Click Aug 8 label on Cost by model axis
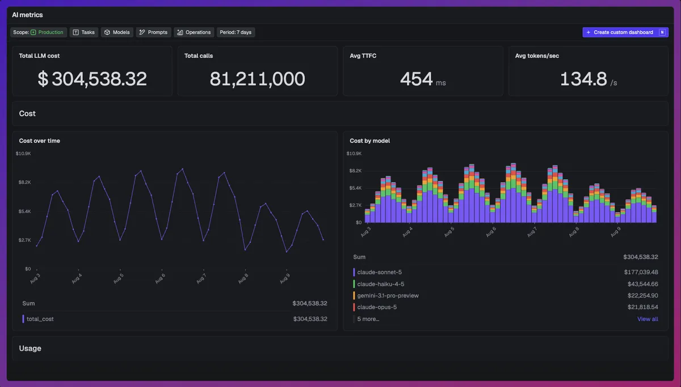Viewport: 681px width, 387px height. [x=573, y=232]
